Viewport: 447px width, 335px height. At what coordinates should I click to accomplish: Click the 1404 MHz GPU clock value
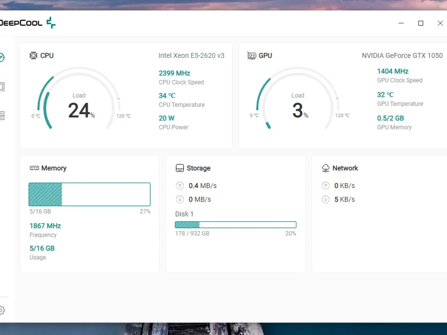[x=393, y=71]
